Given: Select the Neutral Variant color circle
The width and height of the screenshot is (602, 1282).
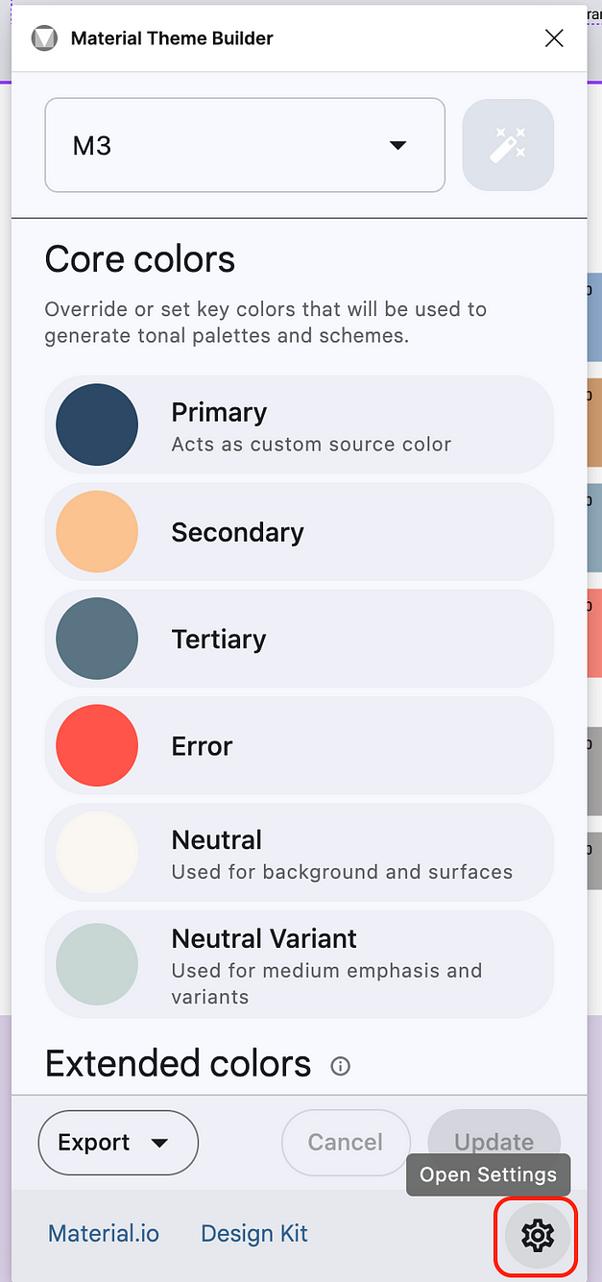Looking at the screenshot, I should tap(97, 964).
